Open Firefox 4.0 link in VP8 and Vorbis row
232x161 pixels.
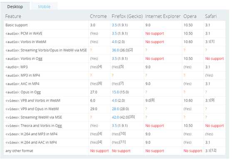pos(114,100)
